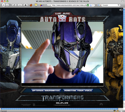Click the Paramount logo in footer
Screen dimensions: 125x112
[x=101, y=104]
